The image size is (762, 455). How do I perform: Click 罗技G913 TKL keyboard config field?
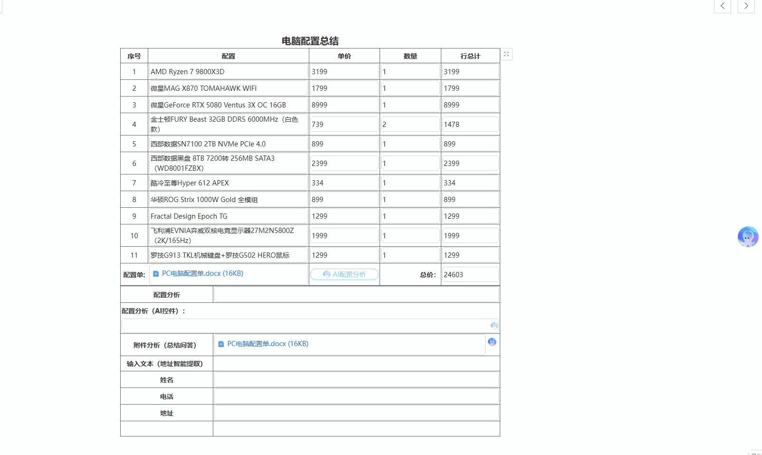click(228, 255)
